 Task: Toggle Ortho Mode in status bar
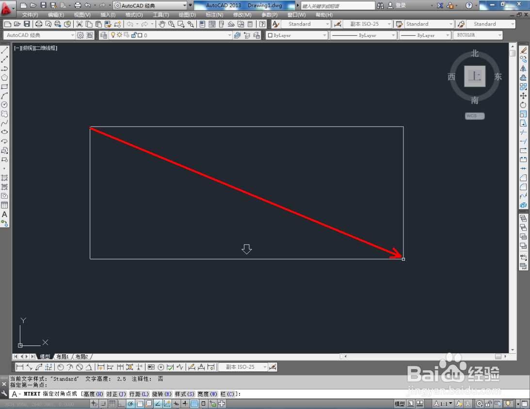click(x=121, y=404)
